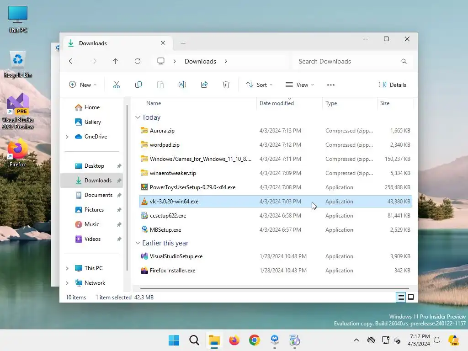Open the three-dots See more menu
The height and width of the screenshot is (351, 468).
[x=331, y=85]
